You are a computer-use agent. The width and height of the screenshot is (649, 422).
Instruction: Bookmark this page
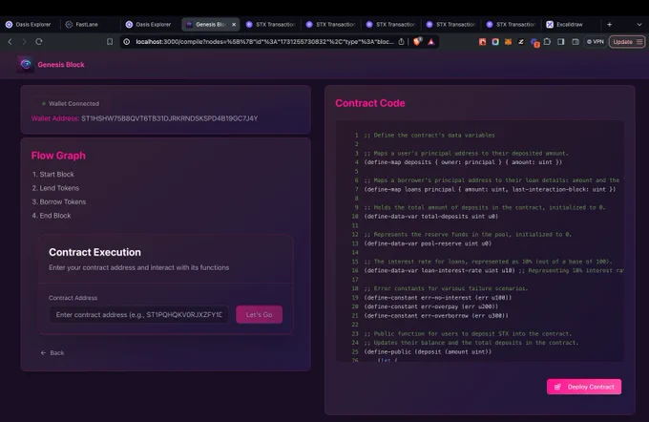tap(110, 41)
